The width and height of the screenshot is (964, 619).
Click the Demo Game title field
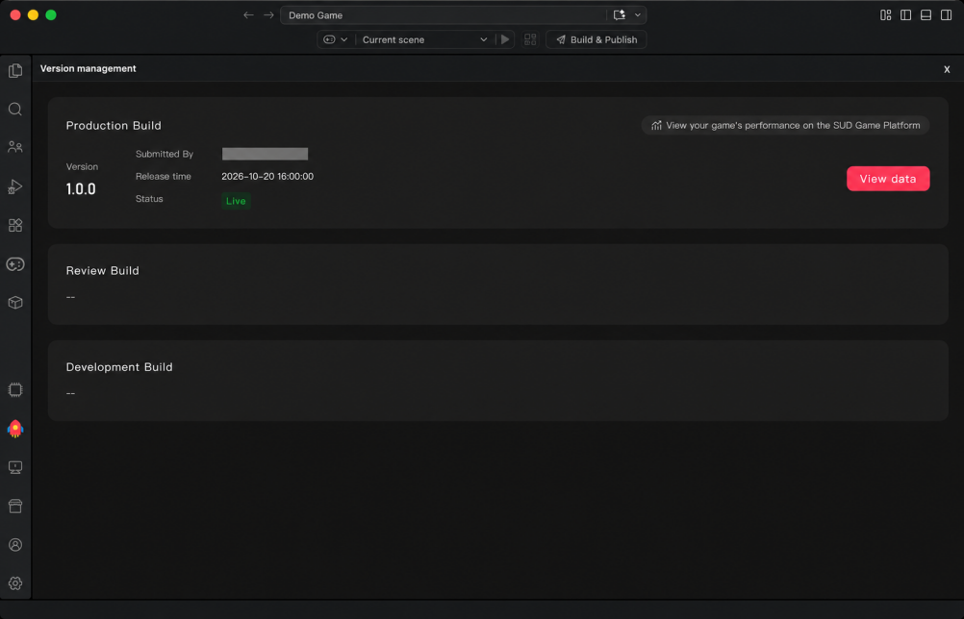tap(445, 14)
